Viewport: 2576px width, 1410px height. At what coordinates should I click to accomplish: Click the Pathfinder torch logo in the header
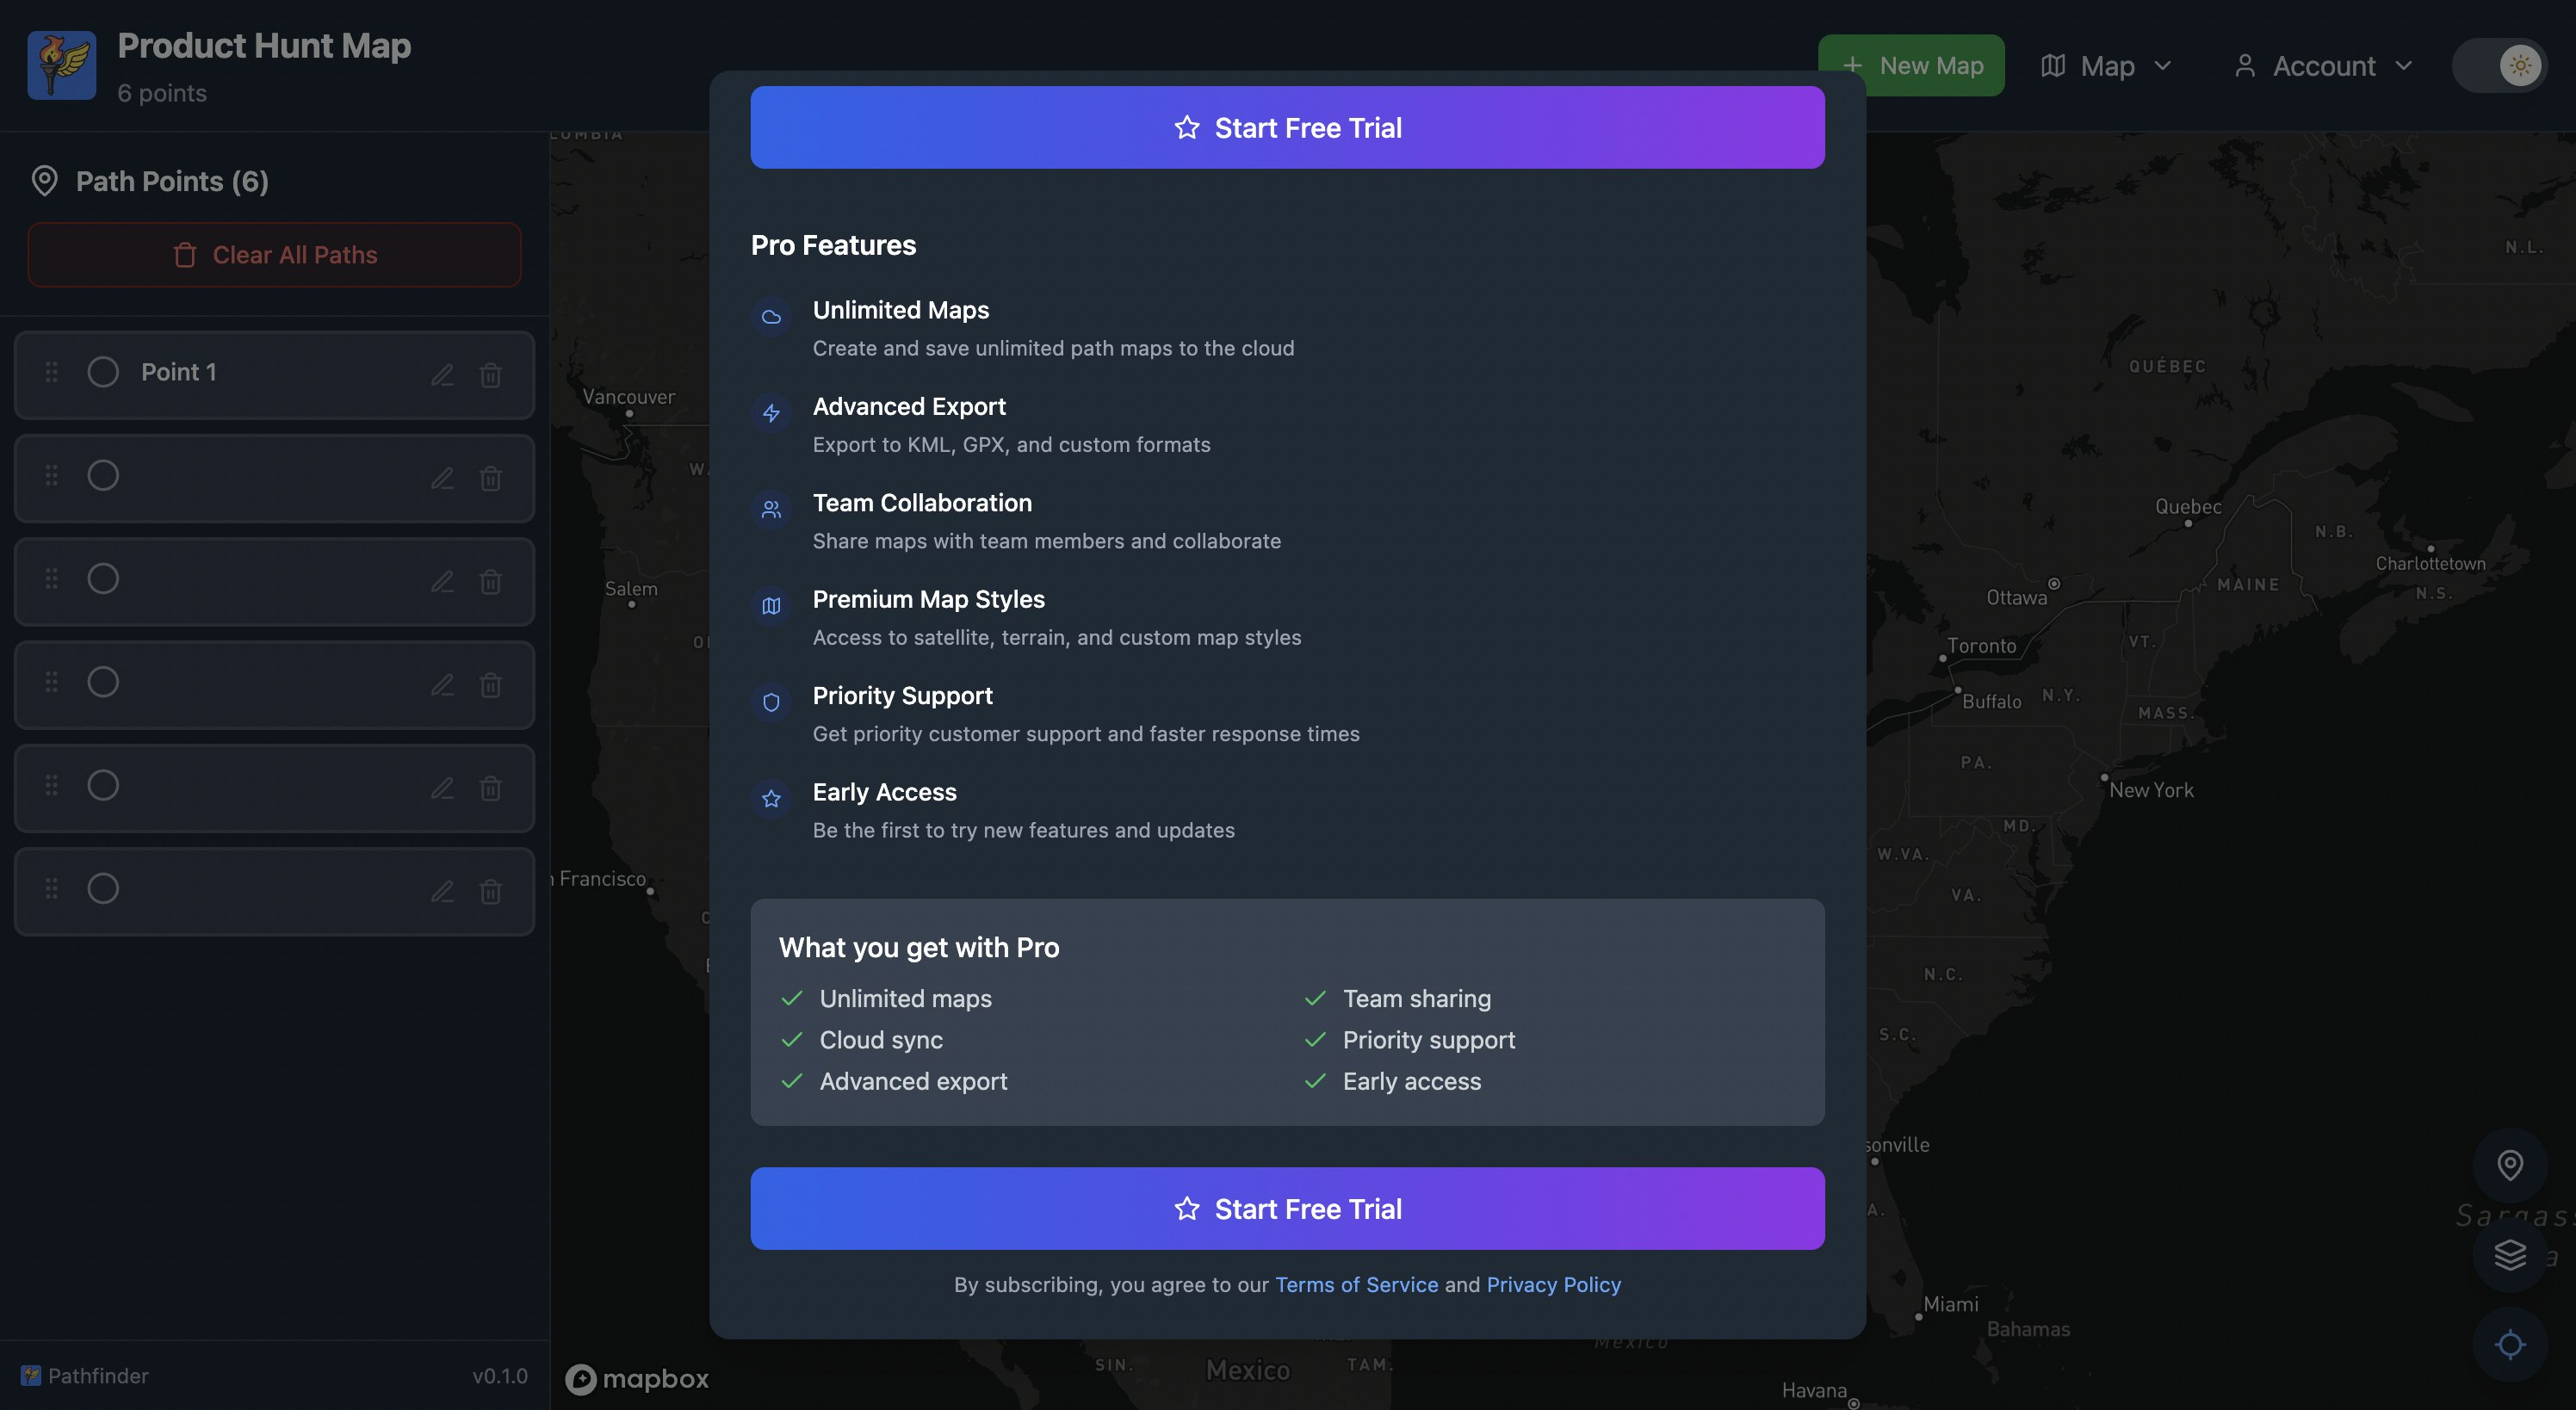(62, 65)
